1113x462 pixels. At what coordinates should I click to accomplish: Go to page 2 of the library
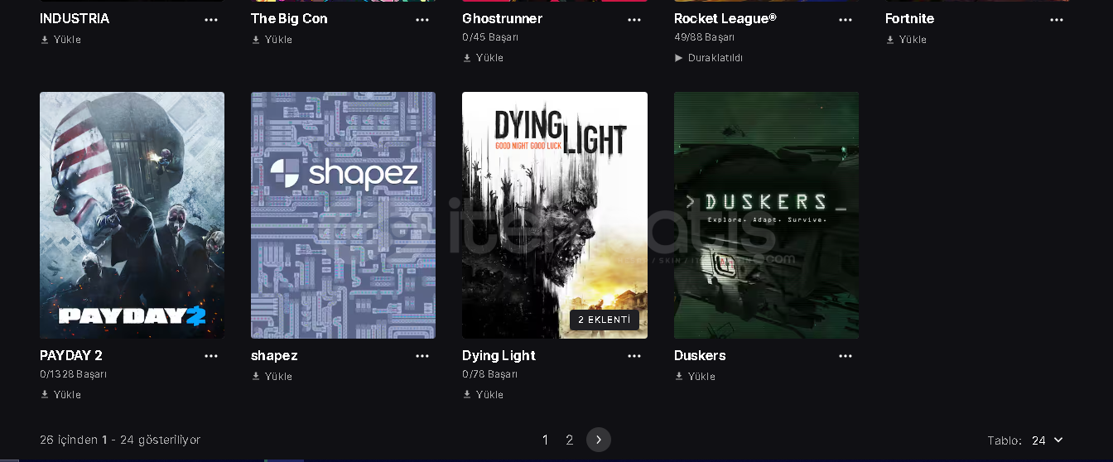pyautogui.click(x=569, y=440)
